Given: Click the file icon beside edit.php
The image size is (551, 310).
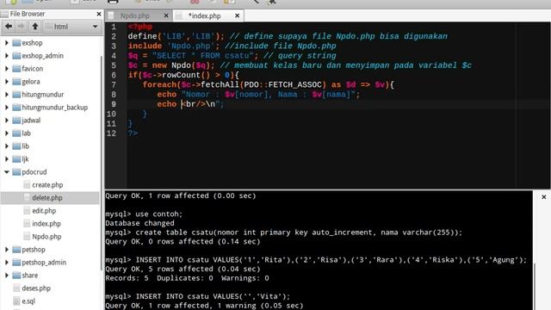Looking at the screenshot, I should point(27,210).
